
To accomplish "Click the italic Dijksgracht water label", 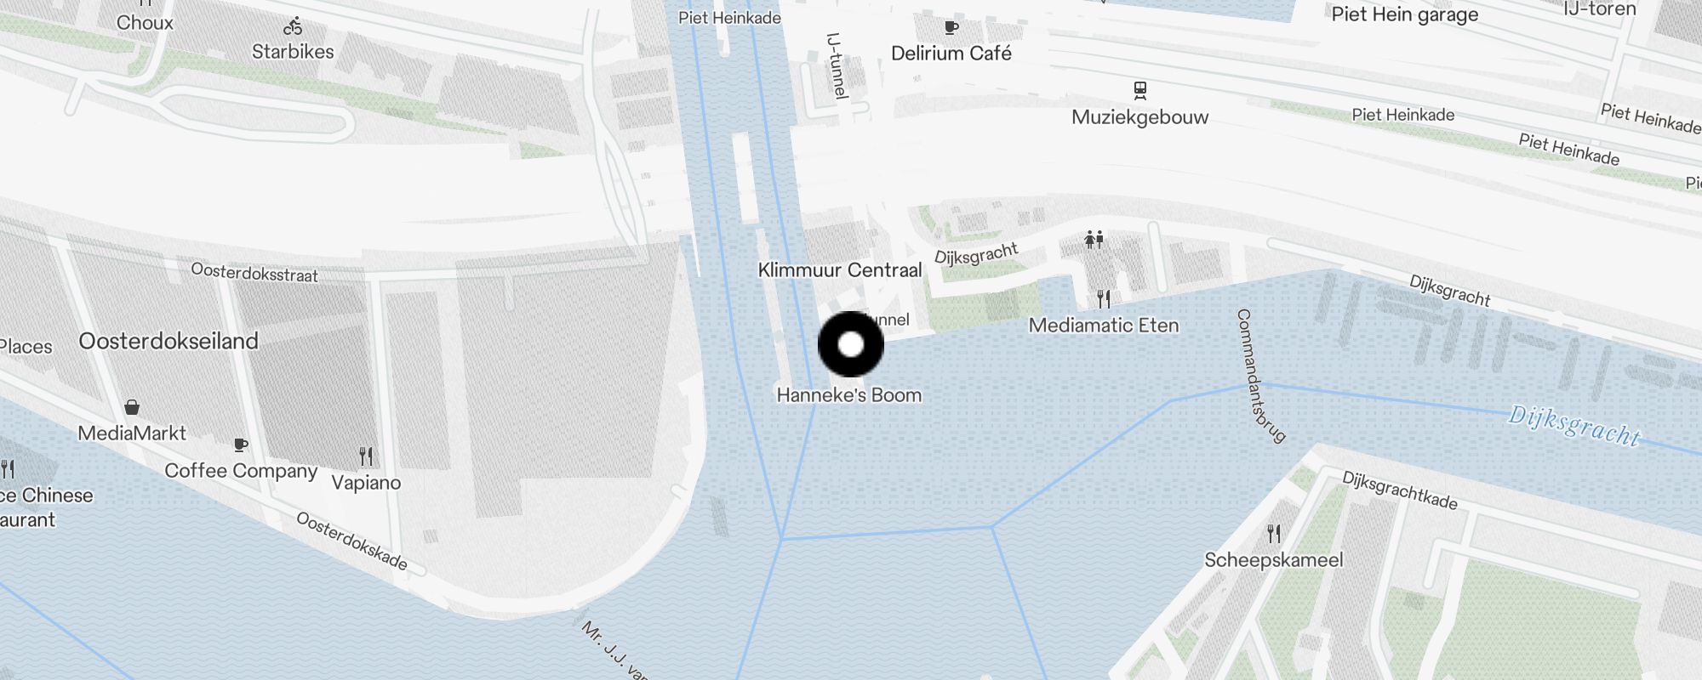I will coord(1574,427).
